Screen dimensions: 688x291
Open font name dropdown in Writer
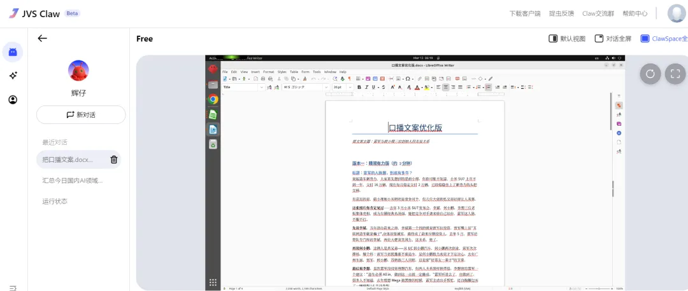(326, 87)
